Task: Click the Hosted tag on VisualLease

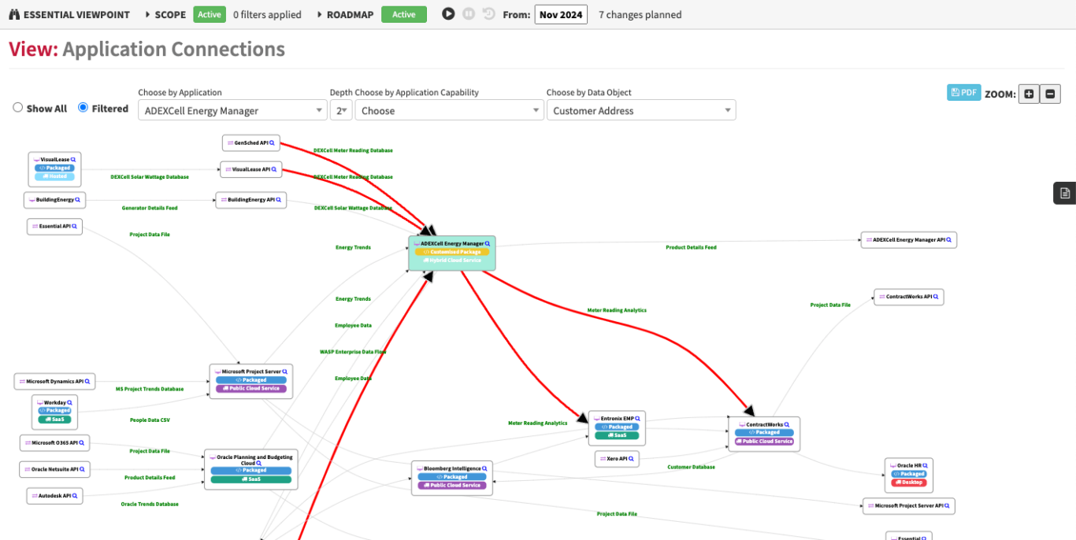Action: (x=54, y=176)
